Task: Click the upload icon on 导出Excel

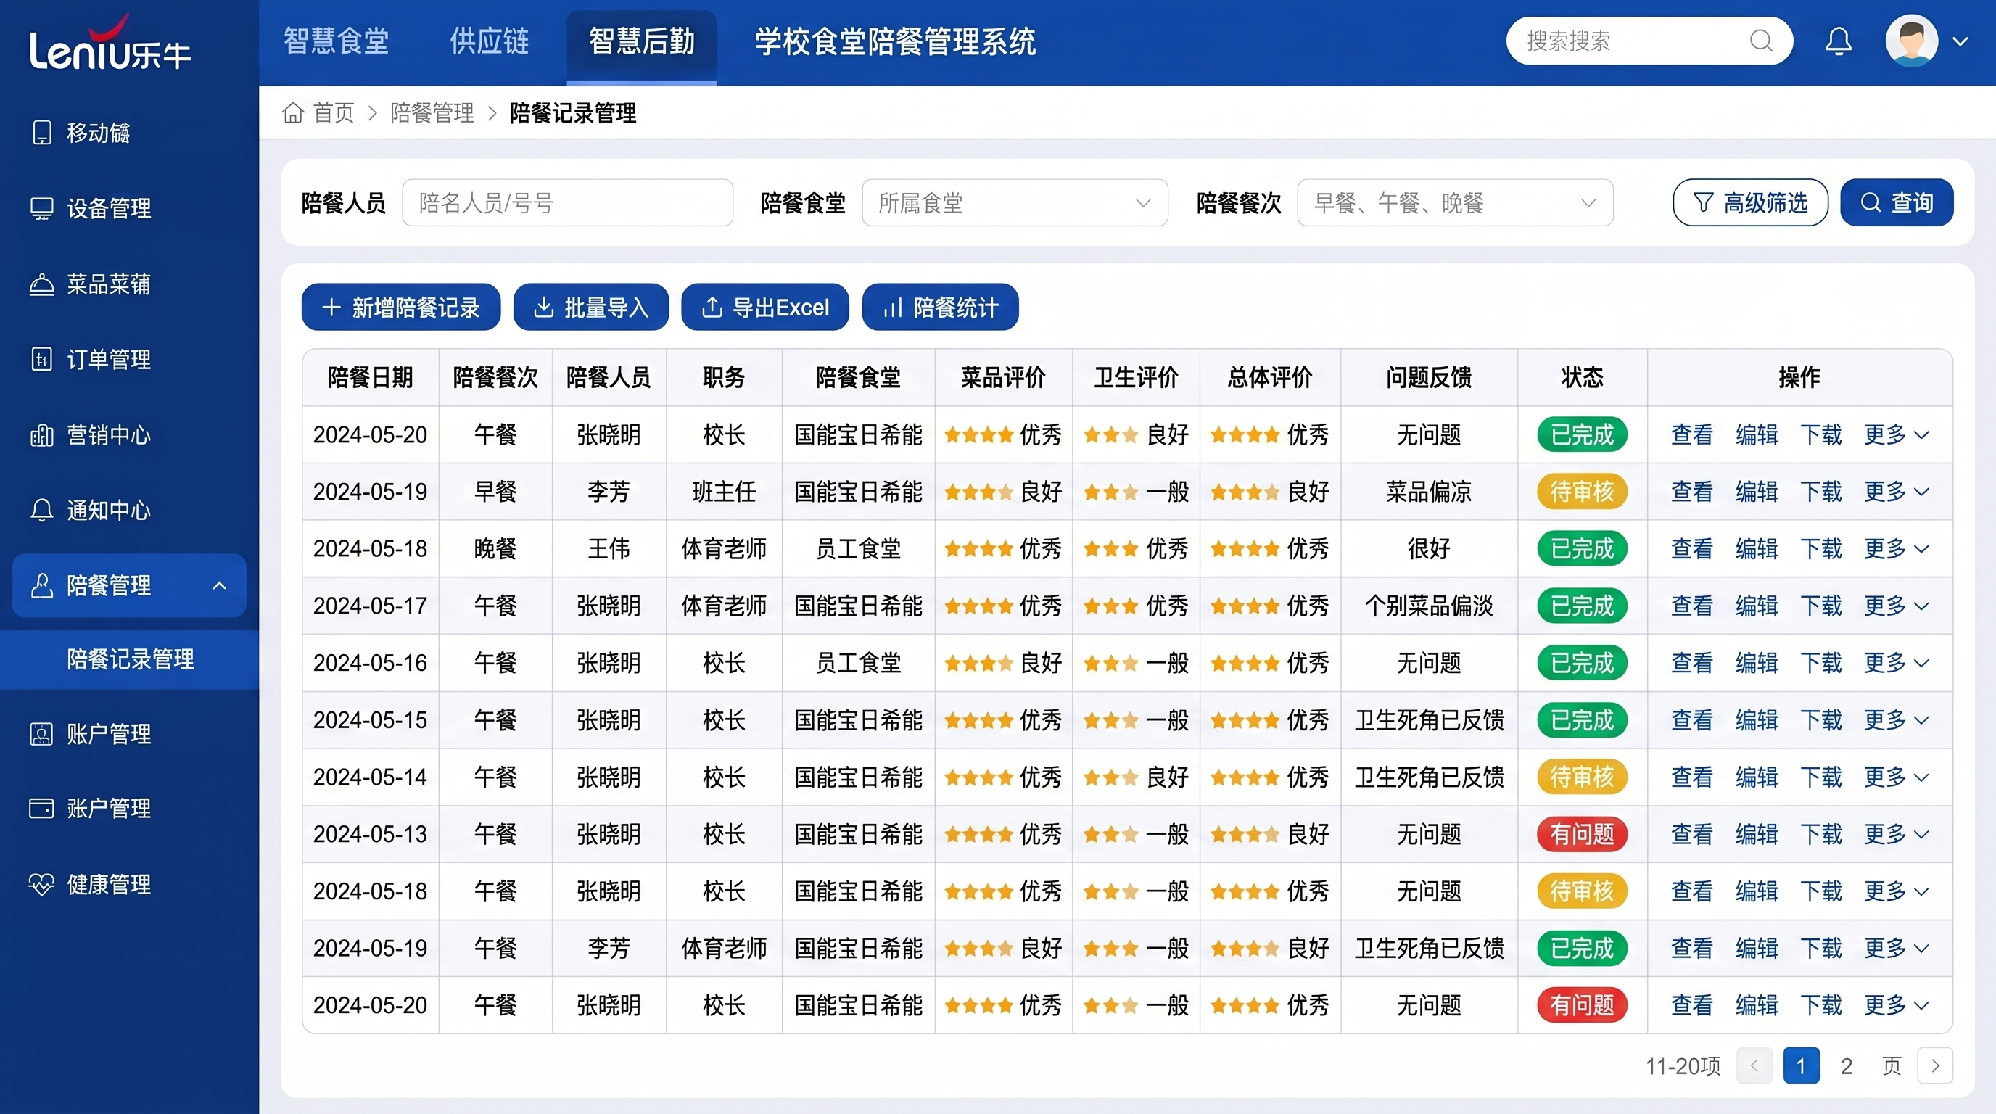Action: [x=712, y=308]
